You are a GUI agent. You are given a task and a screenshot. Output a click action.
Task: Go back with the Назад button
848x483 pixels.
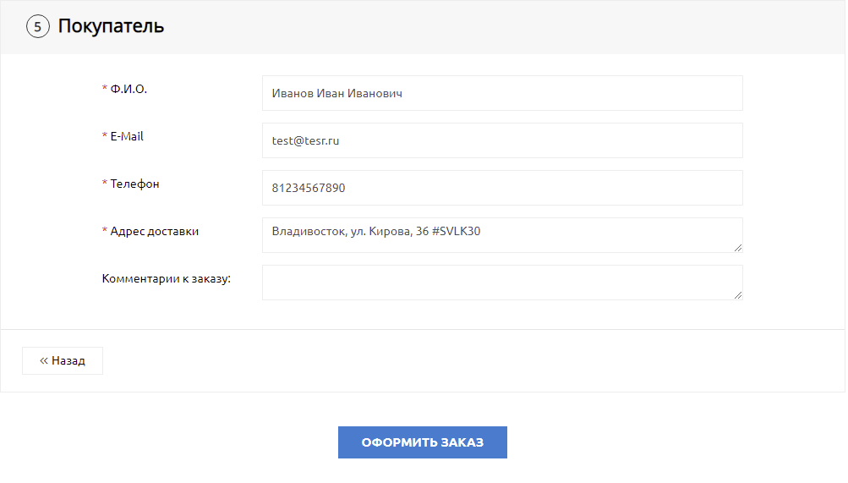pyautogui.click(x=63, y=360)
